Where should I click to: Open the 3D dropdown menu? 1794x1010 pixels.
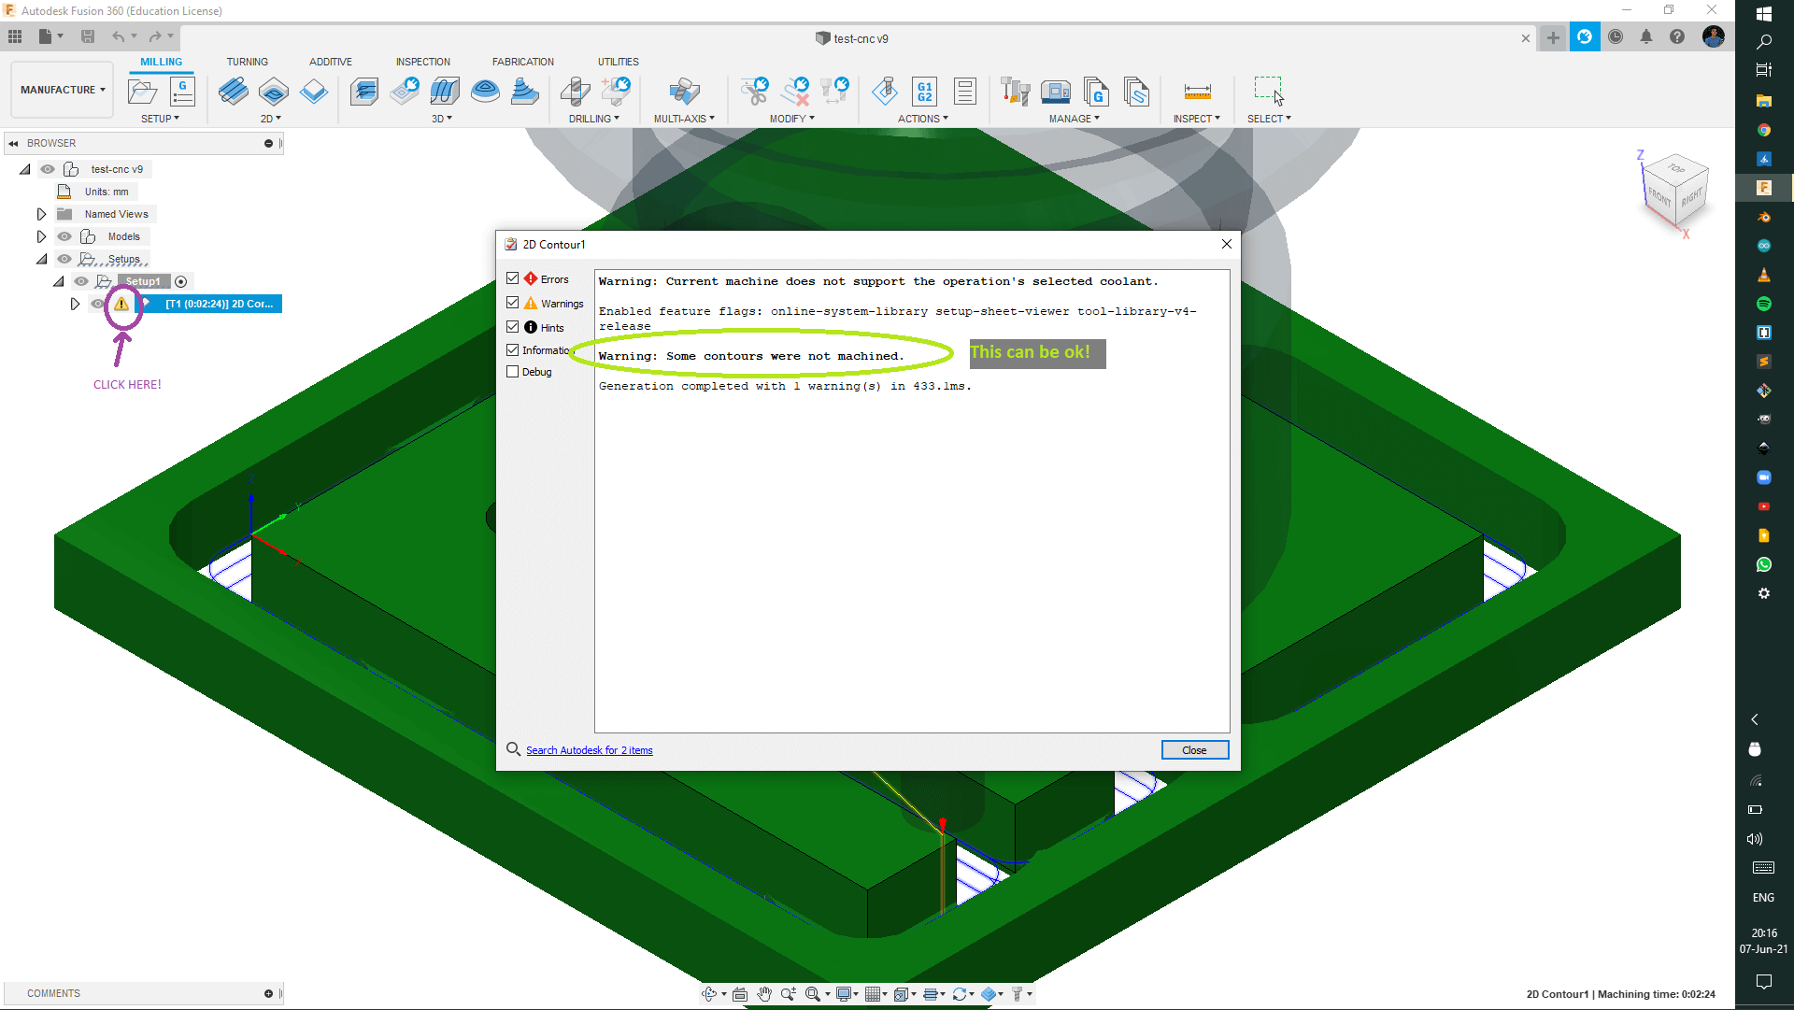441,119
